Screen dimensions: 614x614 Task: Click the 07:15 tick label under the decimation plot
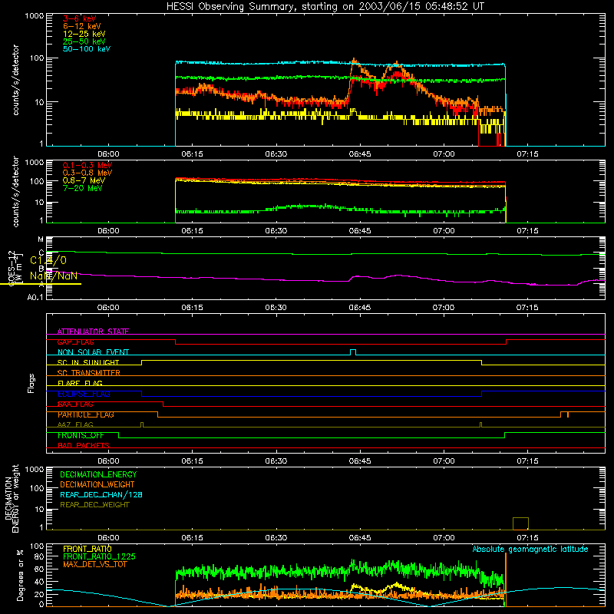click(x=527, y=538)
